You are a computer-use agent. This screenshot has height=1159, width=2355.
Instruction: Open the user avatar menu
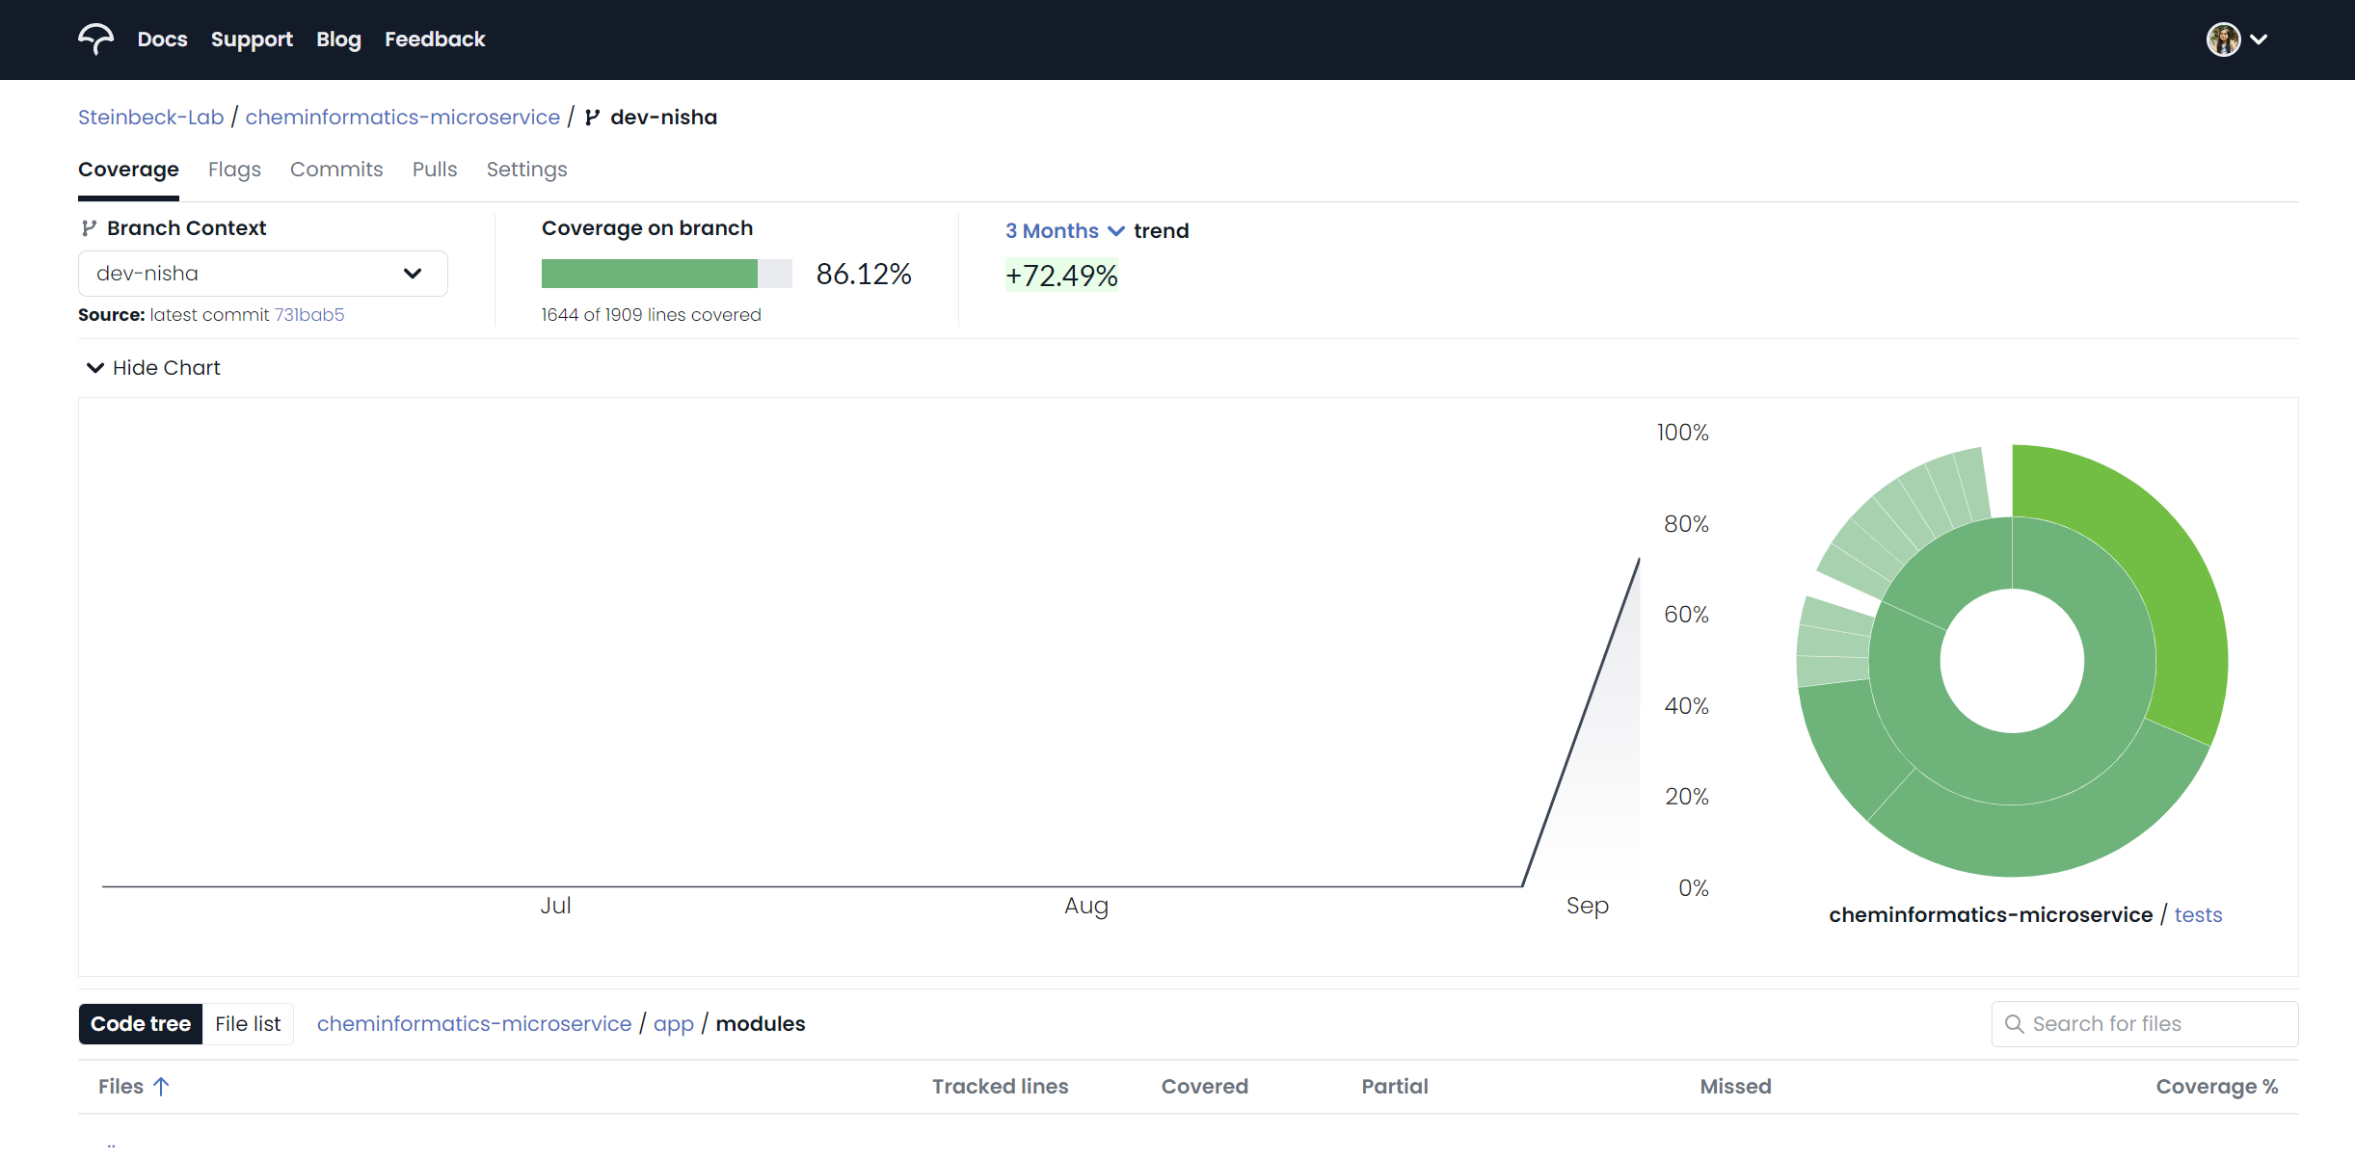pyautogui.click(x=2223, y=40)
